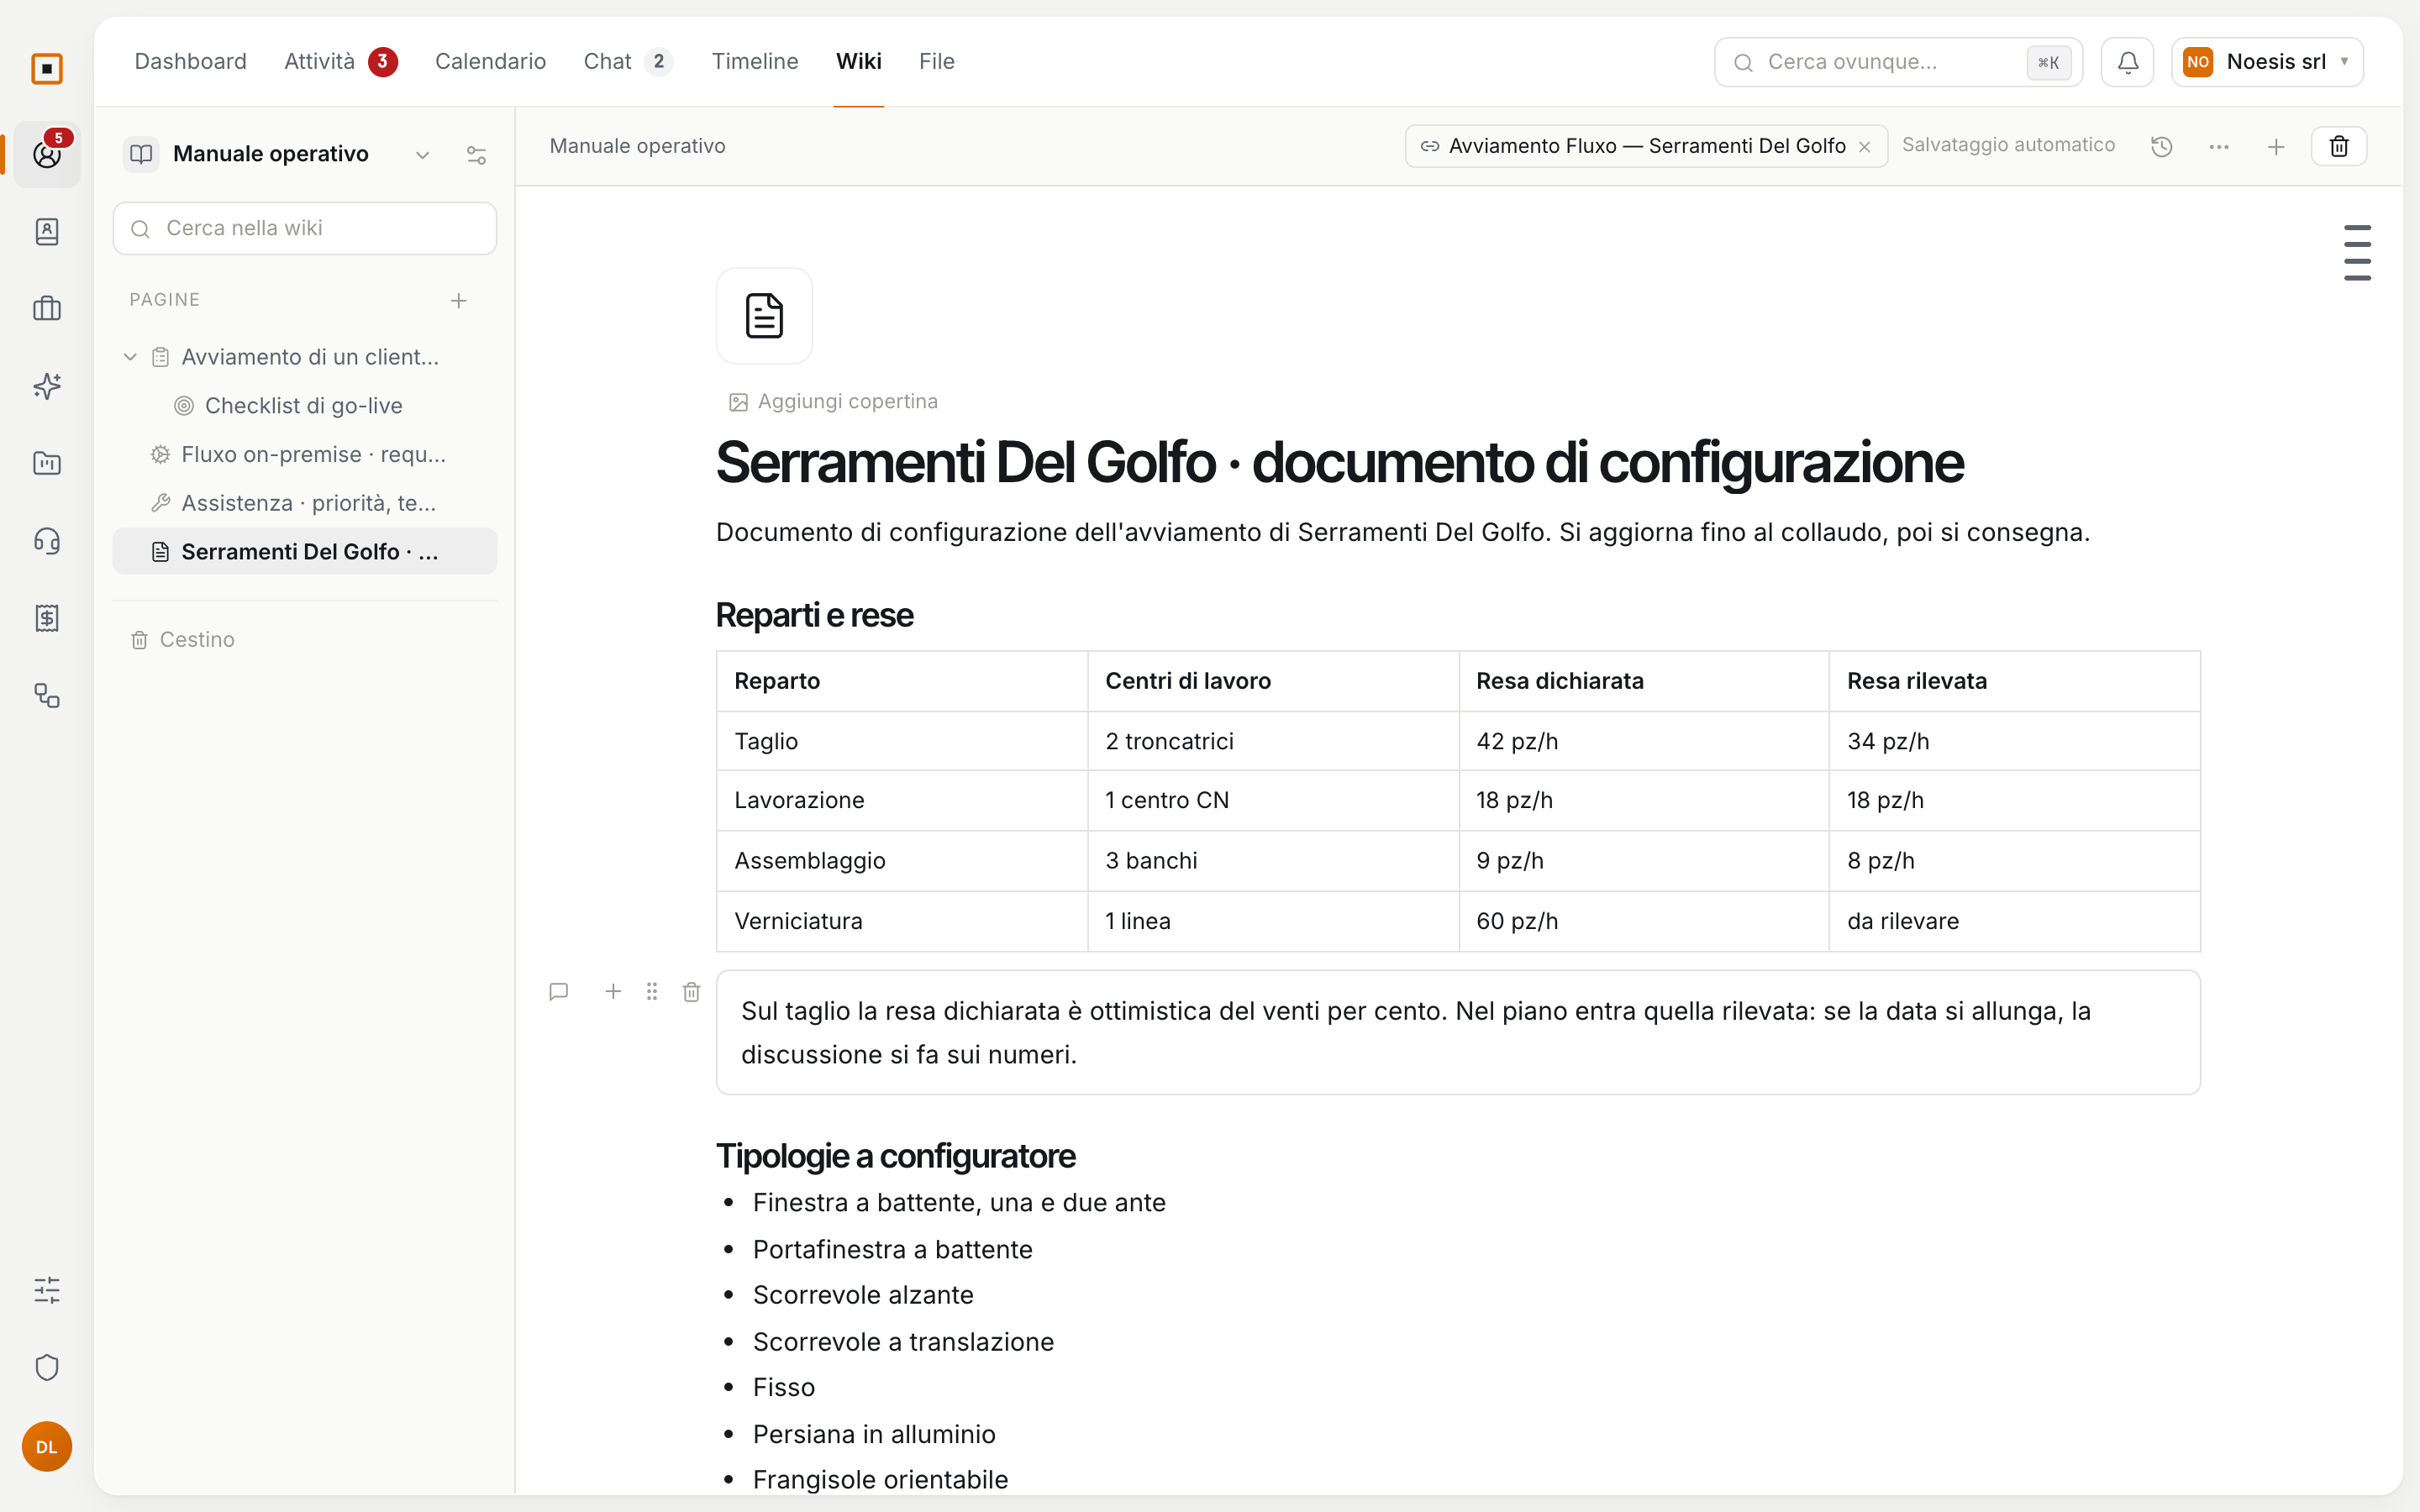Image resolution: width=2420 pixels, height=1512 pixels.
Task: Add a block before the paragraph
Action: click(613, 991)
